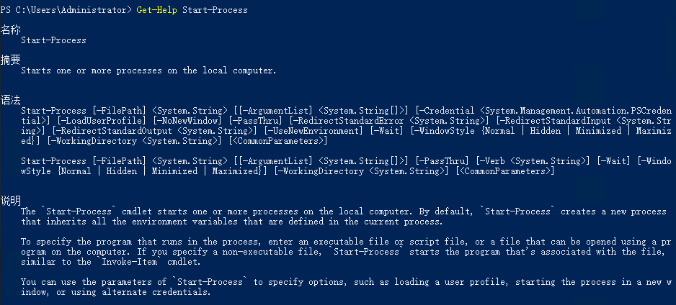Click the '名称' section heading
This screenshot has width=676, height=305.
[10, 29]
